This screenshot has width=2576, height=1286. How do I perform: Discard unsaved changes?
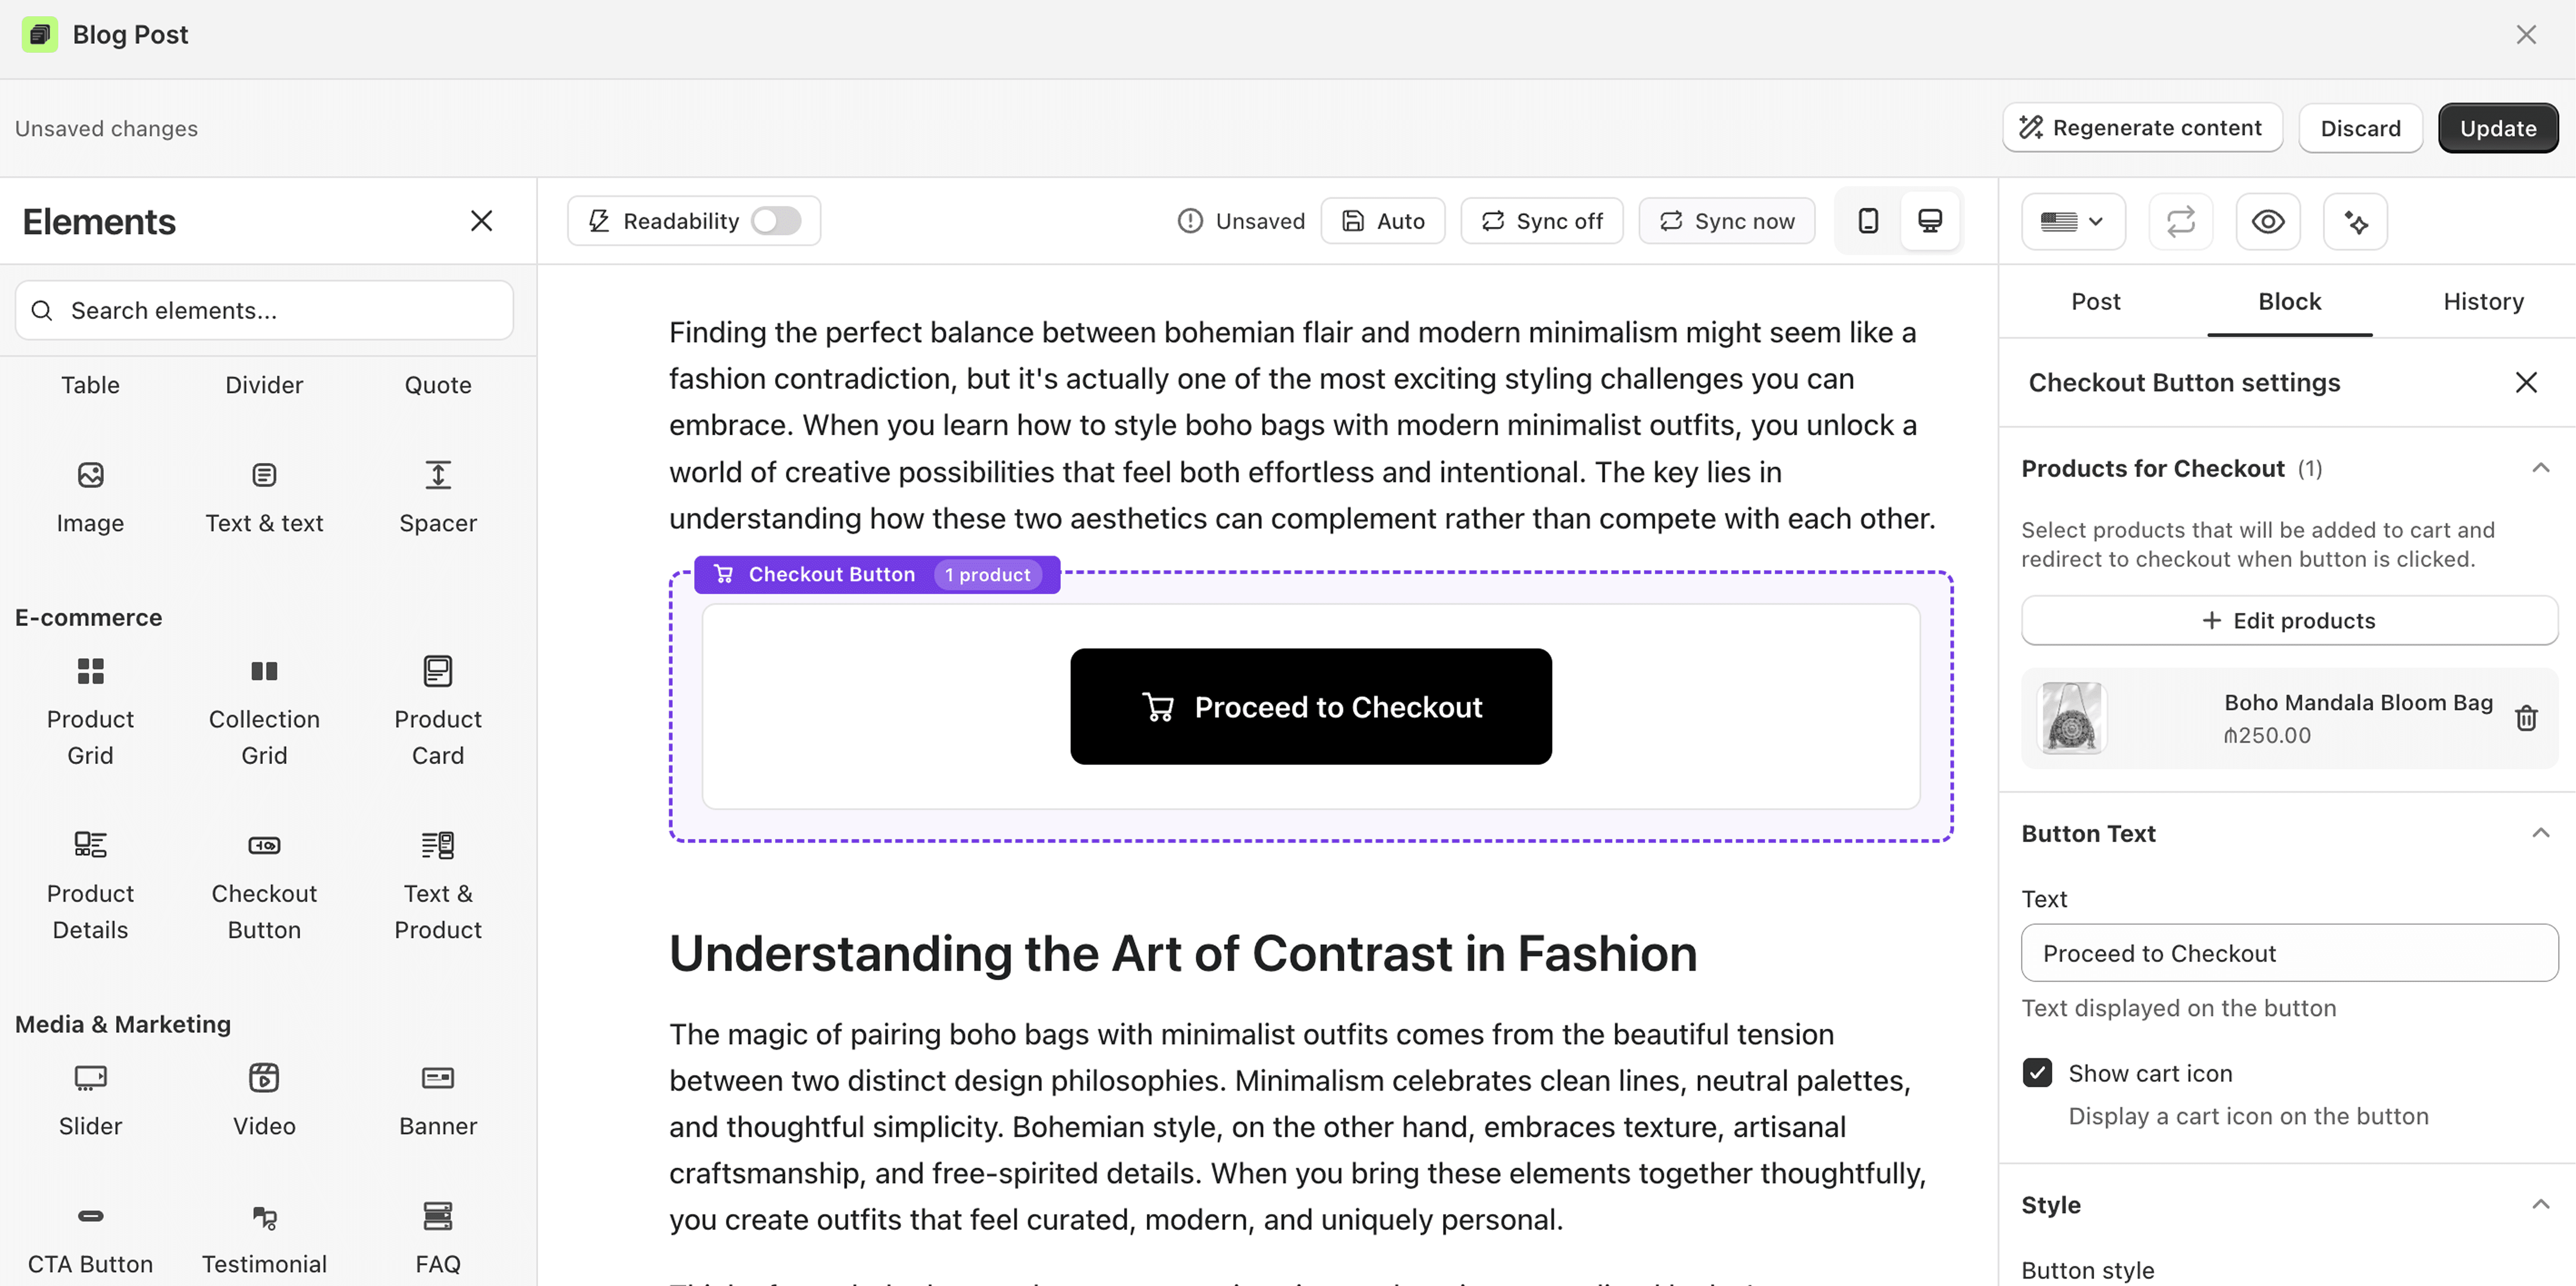point(2360,128)
